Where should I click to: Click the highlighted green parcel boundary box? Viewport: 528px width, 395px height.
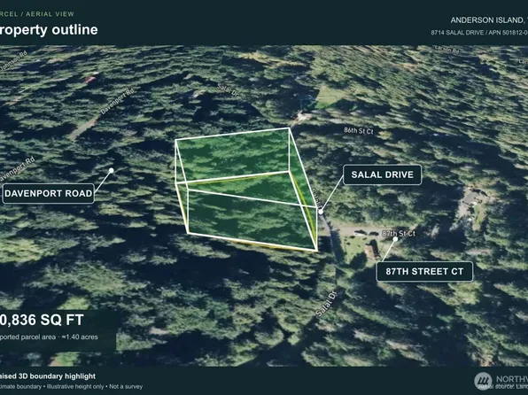[247, 190]
